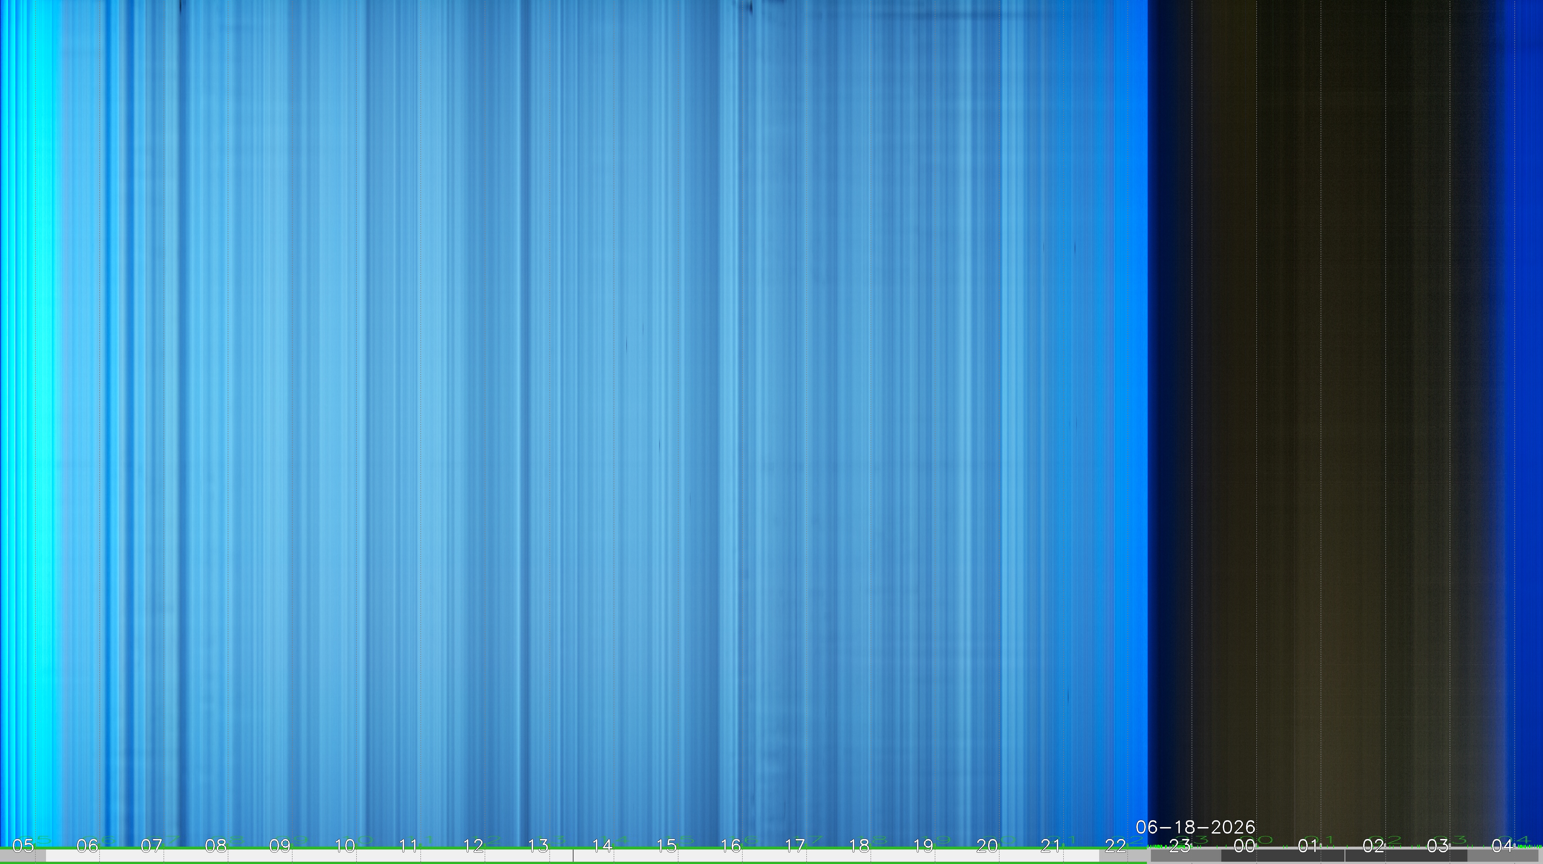Select the white "18" hour label
1543x864 pixels.
click(860, 846)
